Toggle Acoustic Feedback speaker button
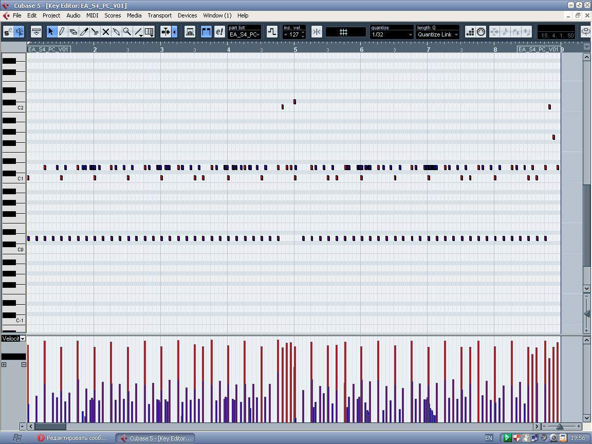Screen dimensions: 592x444 (x=20, y=32)
